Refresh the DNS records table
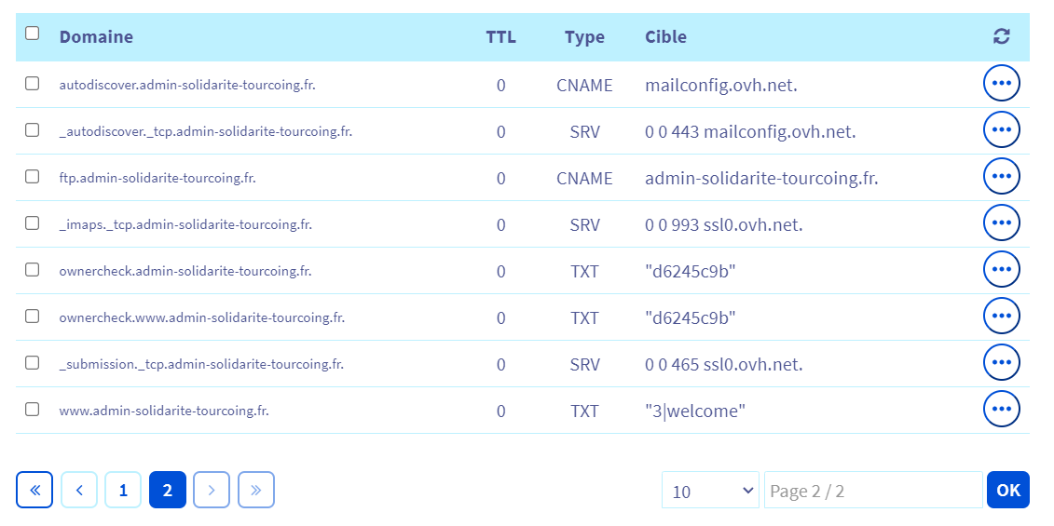 click(1001, 37)
